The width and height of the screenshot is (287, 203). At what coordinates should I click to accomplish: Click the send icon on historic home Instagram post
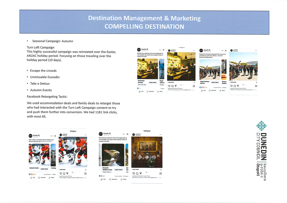click(141, 173)
